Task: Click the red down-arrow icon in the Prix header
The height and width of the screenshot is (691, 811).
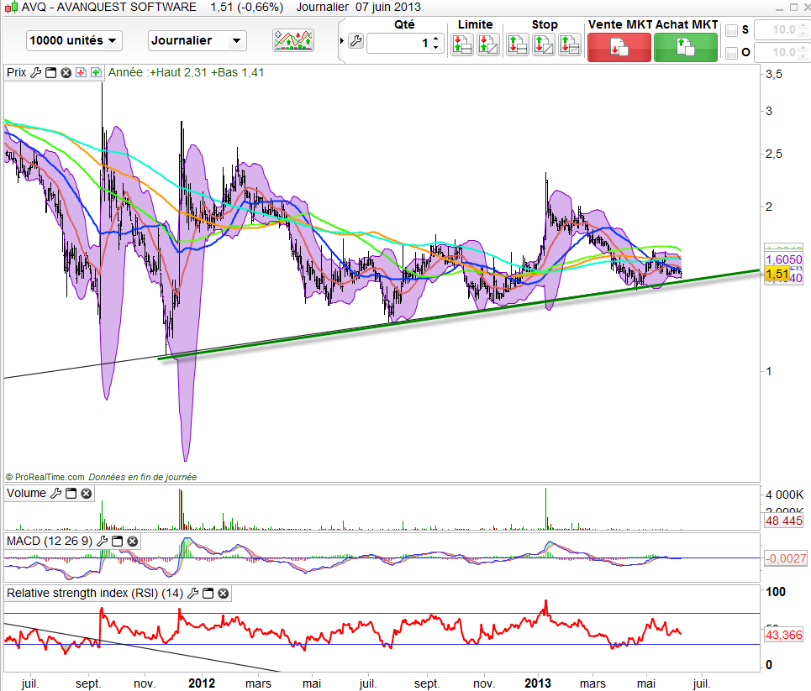Action: point(81,73)
